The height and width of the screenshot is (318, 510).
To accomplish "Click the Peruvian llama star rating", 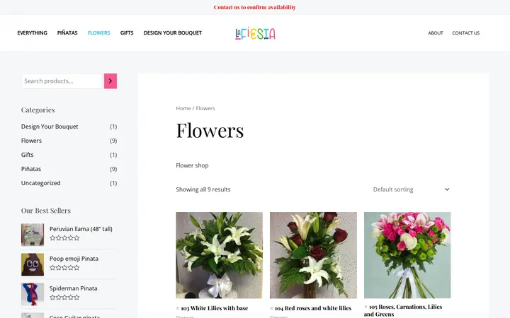I will pyautogui.click(x=64, y=238).
